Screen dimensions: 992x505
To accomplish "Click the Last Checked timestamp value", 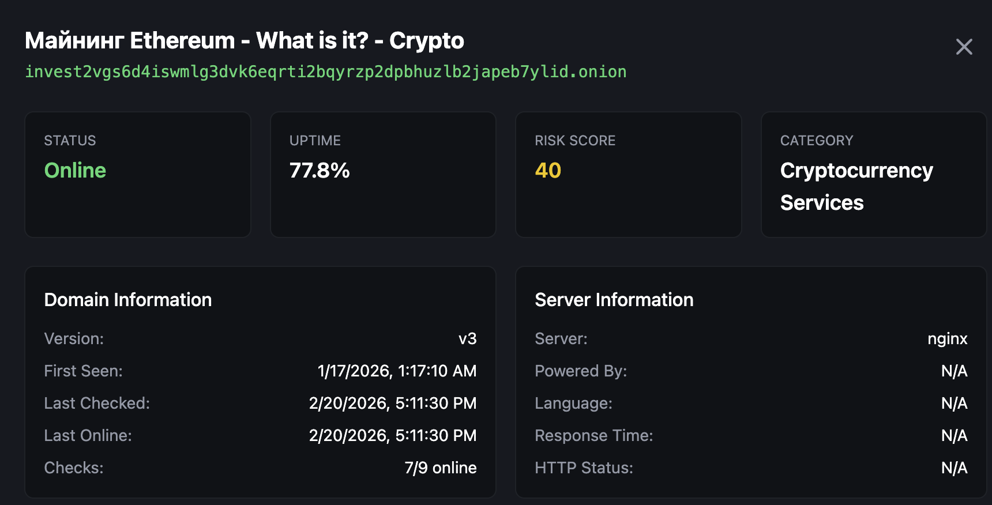I will [393, 403].
